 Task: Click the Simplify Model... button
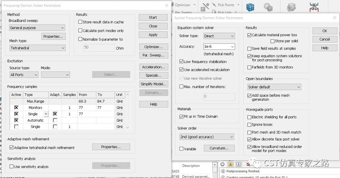(x=153, y=84)
